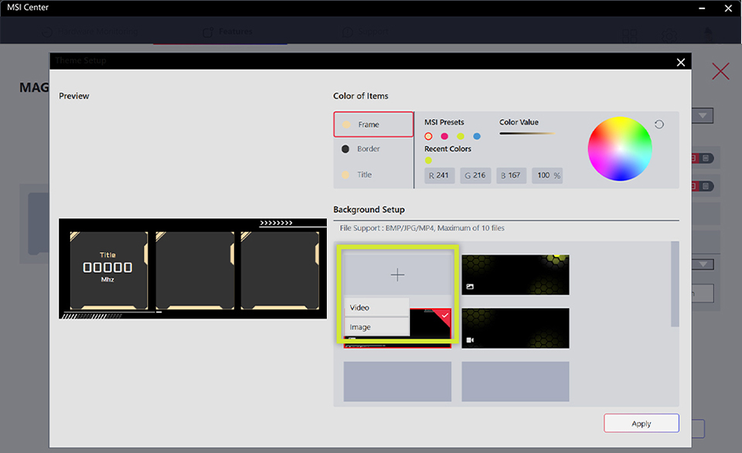Open the upper dropdown behind the dialog
The width and height of the screenshot is (742, 453).
[703, 115]
